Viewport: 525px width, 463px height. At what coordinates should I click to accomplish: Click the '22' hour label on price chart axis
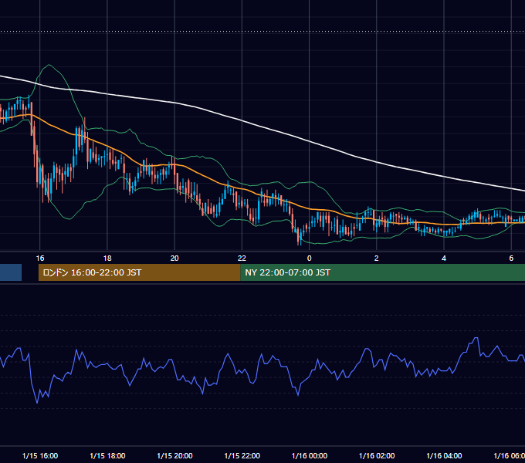click(x=242, y=259)
